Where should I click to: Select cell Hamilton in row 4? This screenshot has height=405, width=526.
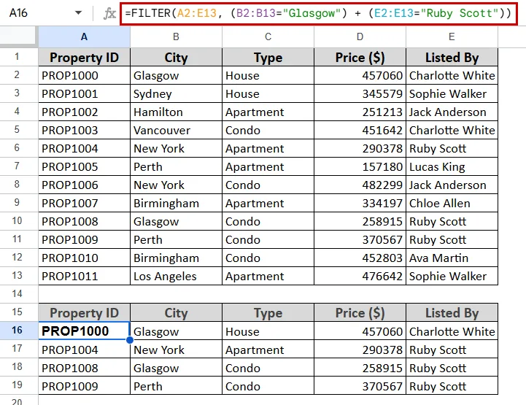pyautogui.click(x=176, y=112)
